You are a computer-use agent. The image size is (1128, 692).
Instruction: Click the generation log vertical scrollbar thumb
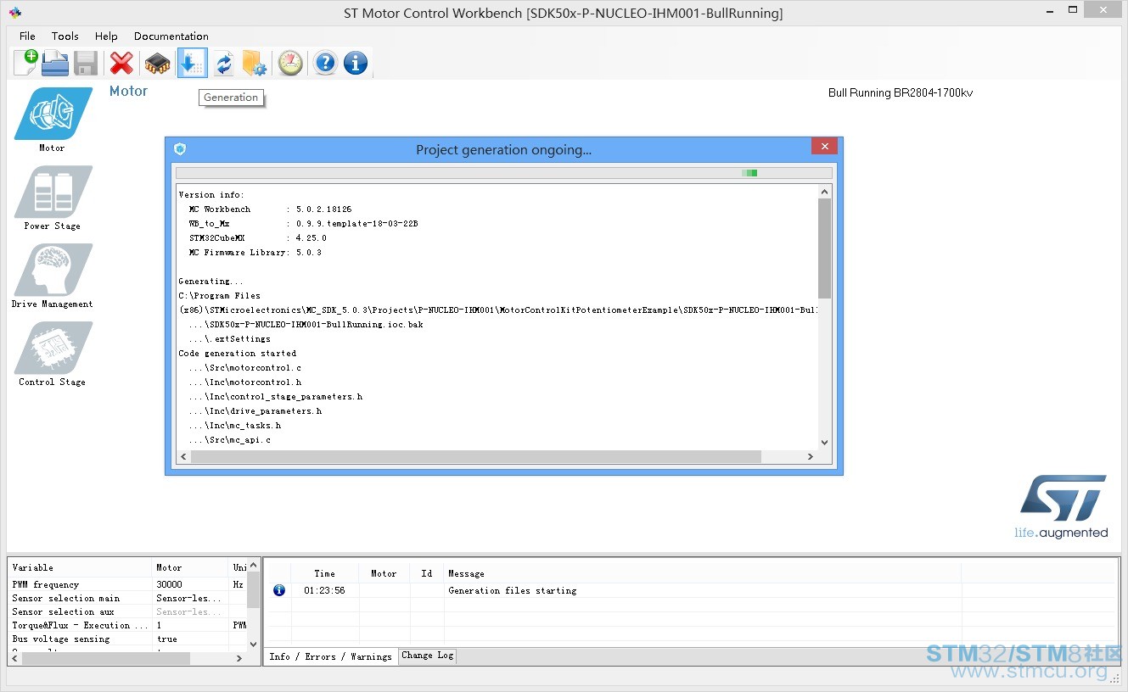point(824,248)
